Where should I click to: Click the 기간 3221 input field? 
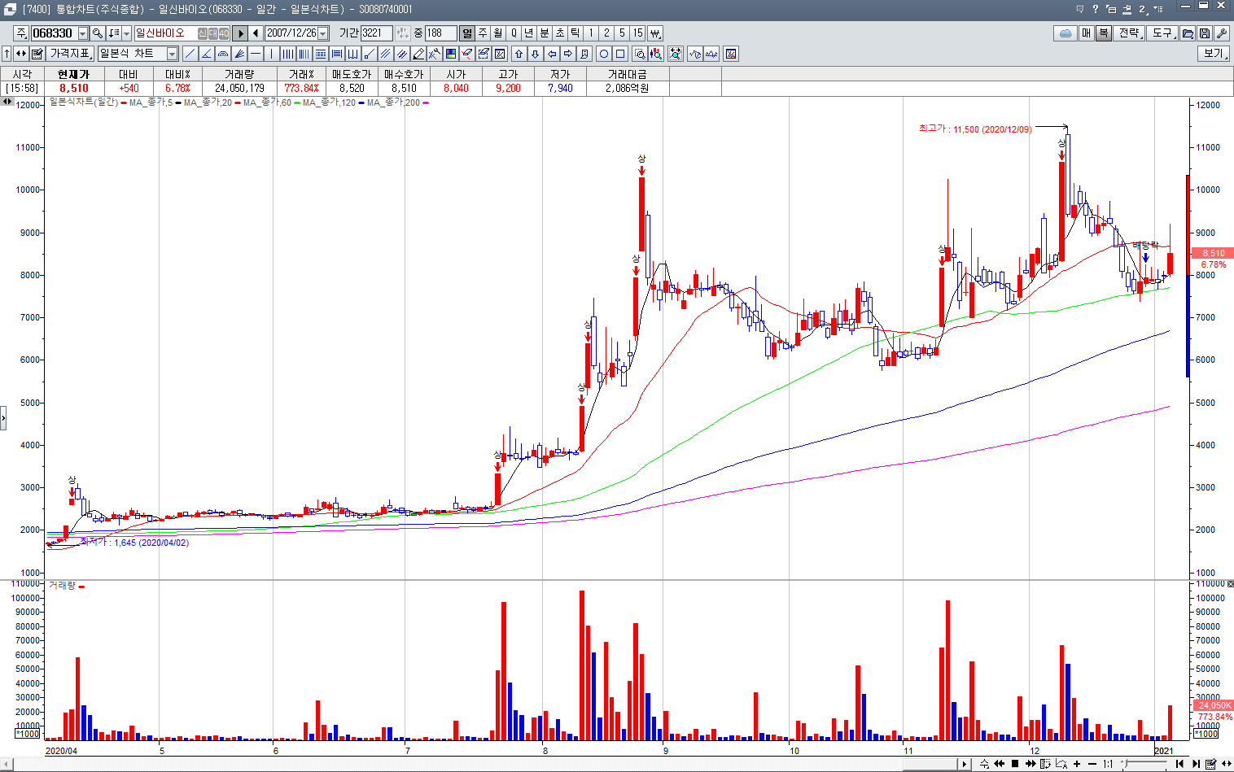pos(377,33)
